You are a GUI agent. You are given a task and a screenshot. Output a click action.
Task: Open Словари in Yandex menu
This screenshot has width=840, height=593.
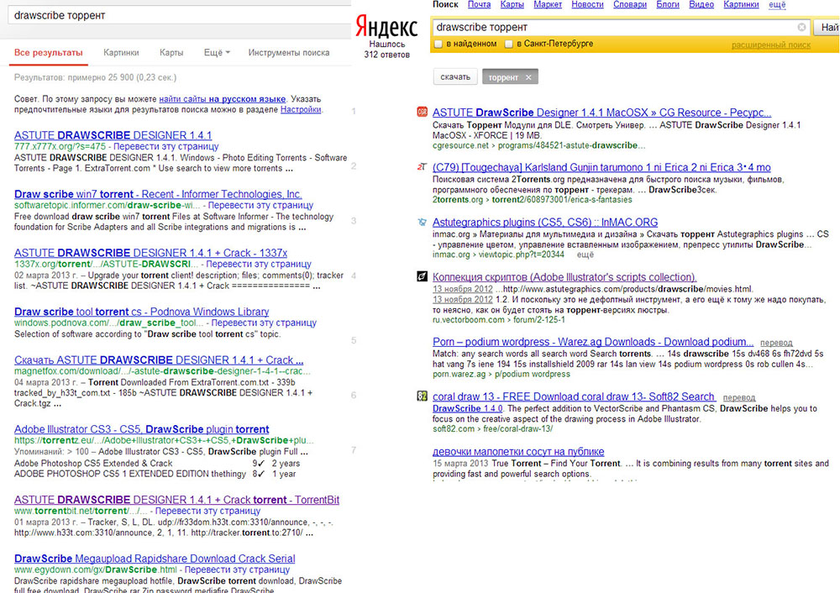coord(630,5)
